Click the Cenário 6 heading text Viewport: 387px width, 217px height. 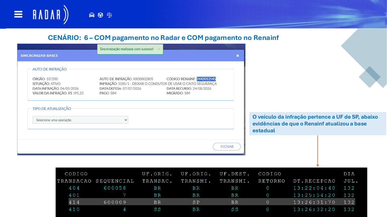163,38
